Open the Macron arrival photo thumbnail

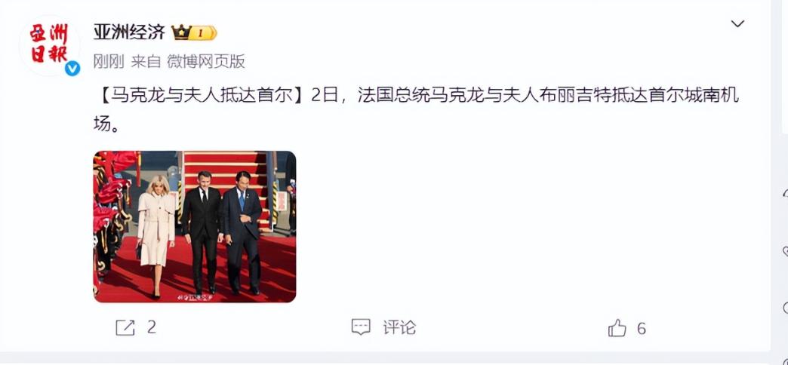(x=195, y=226)
